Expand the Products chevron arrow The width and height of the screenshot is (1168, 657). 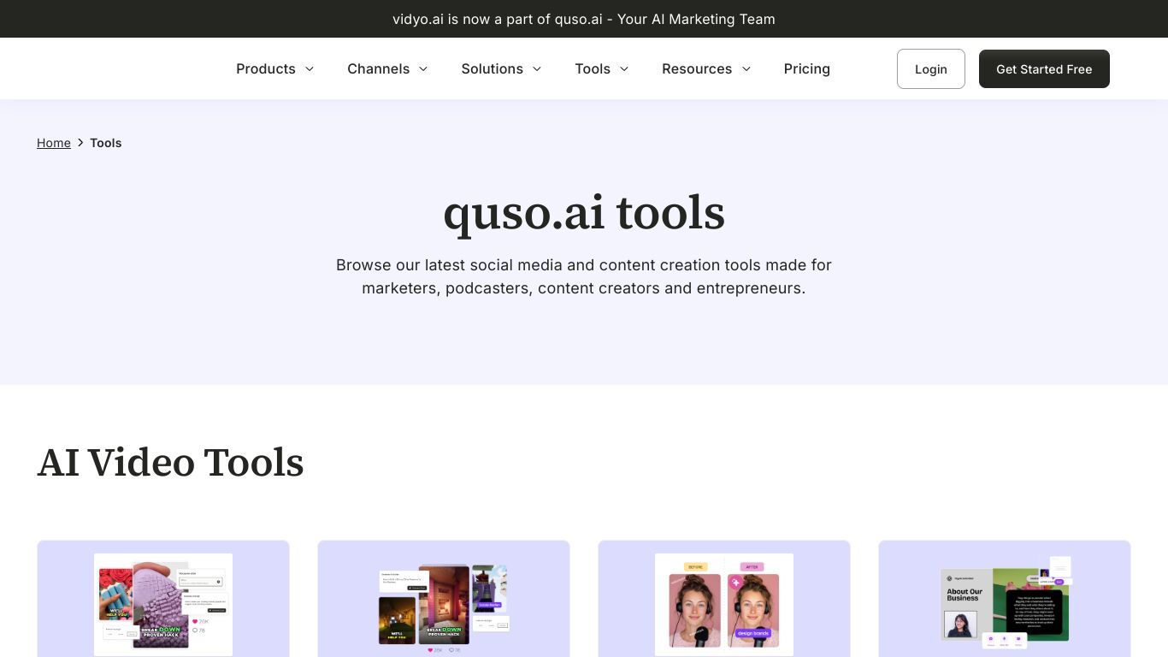coord(310,69)
